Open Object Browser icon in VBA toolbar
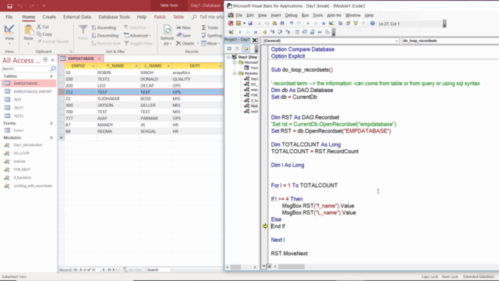Screen dimensions: 499x281 356,23
